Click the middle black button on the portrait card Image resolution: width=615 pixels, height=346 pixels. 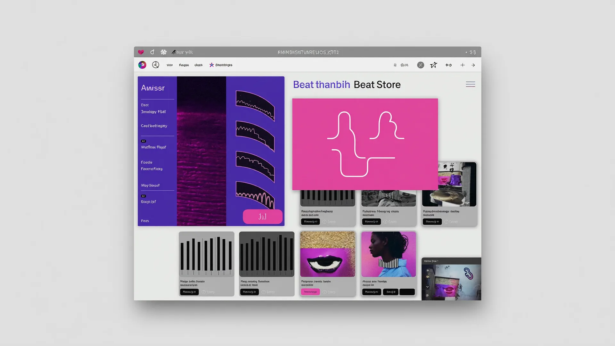click(x=391, y=292)
